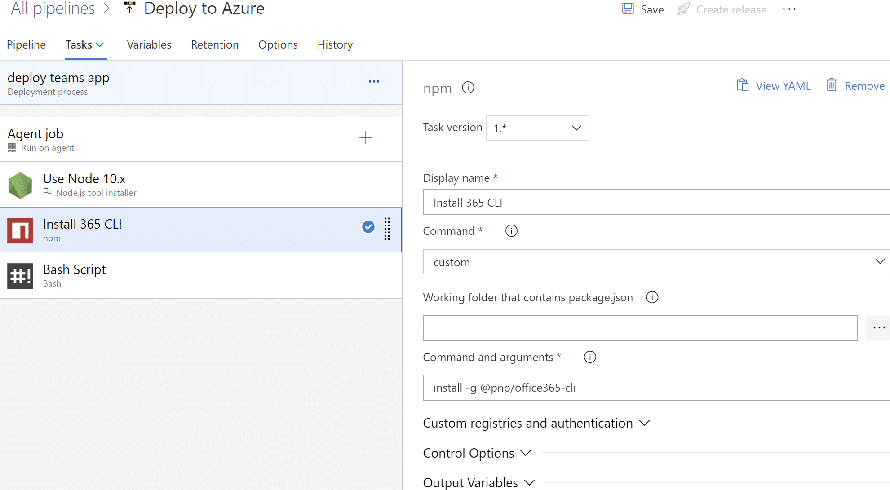This screenshot has height=490, width=890.
Task: Click the View YAML link
Action: (x=783, y=86)
